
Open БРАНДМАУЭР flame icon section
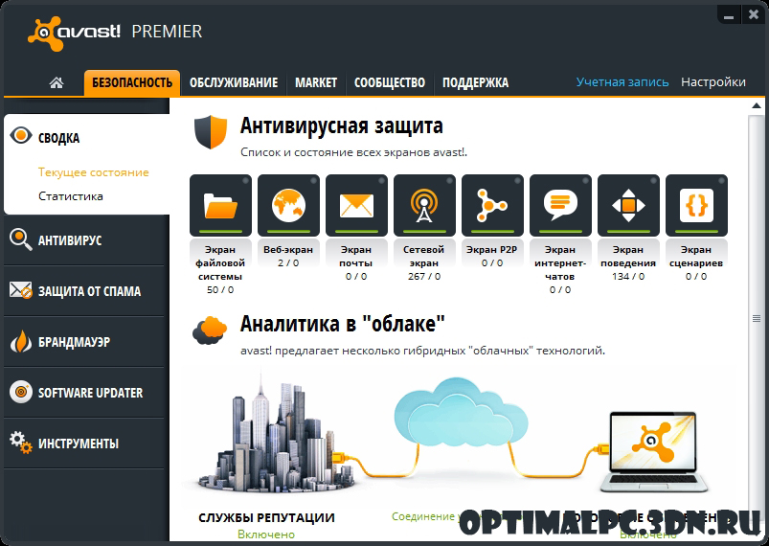(21, 342)
